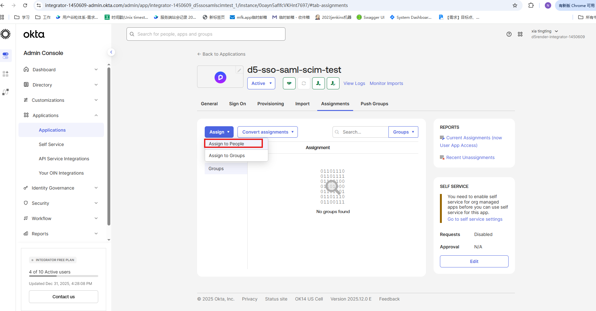
Task: Open the apps grid icon in header
Action: click(520, 34)
